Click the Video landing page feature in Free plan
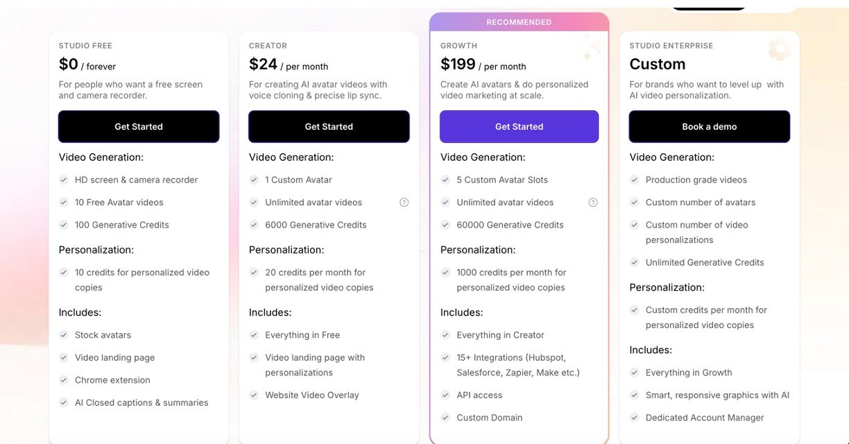Viewport: 849px width, 444px height. (114, 358)
